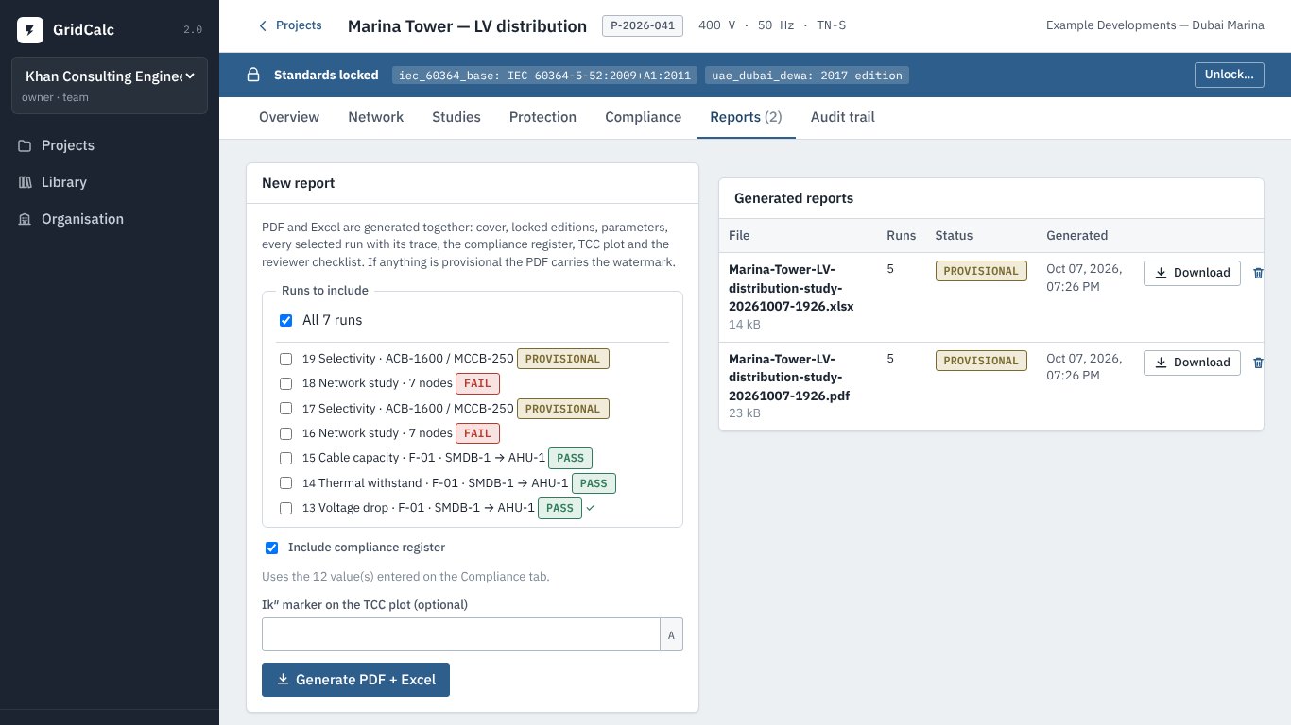Click the padlock icon beside Standards locked
The width and height of the screenshot is (1291, 725).
point(253,75)
